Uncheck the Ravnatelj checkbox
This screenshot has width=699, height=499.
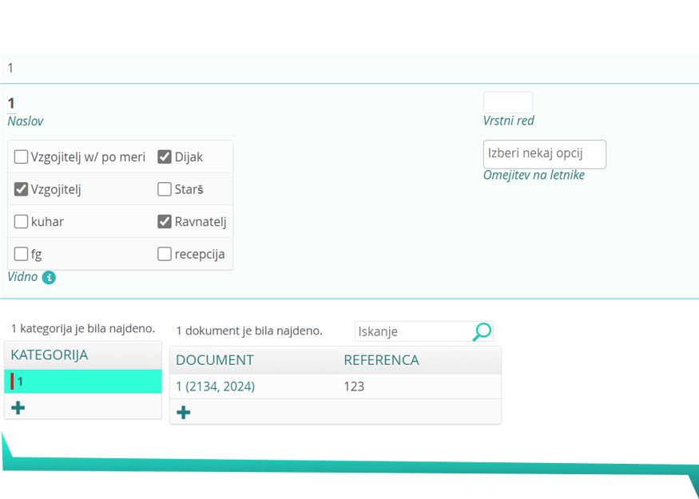165,222
